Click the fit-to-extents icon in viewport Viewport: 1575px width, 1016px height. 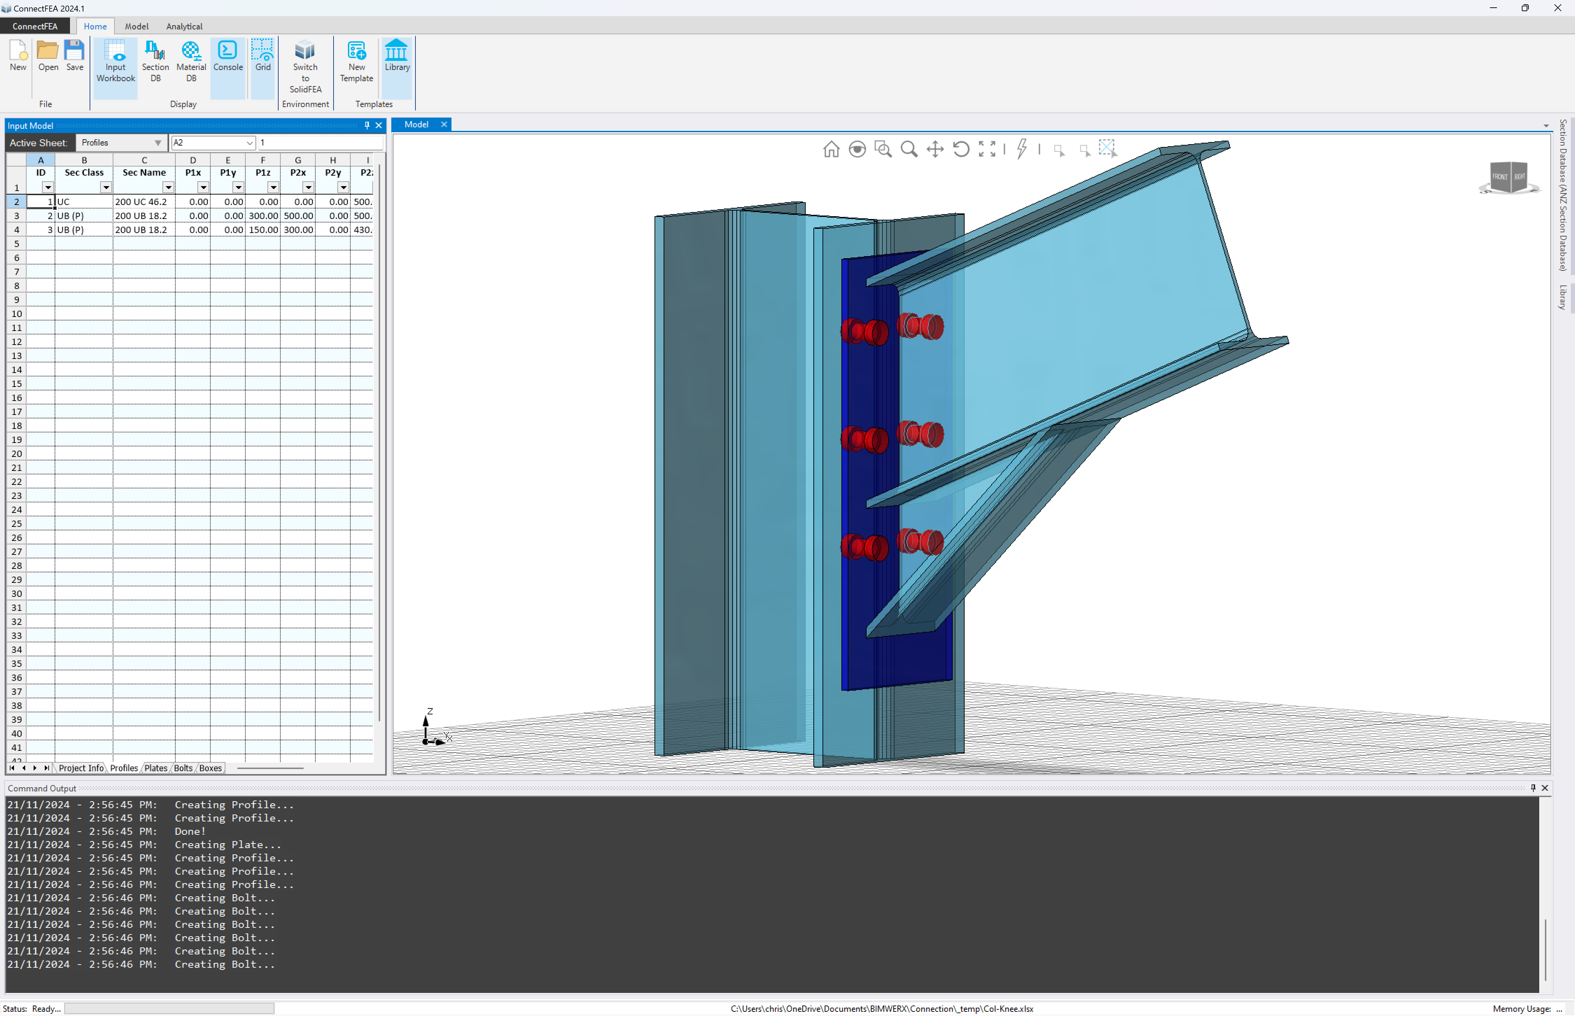pyautogui.click(x=987, y=149)
